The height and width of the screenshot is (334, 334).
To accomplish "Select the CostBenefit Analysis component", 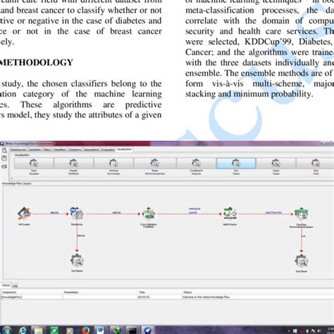I will 196,163.
